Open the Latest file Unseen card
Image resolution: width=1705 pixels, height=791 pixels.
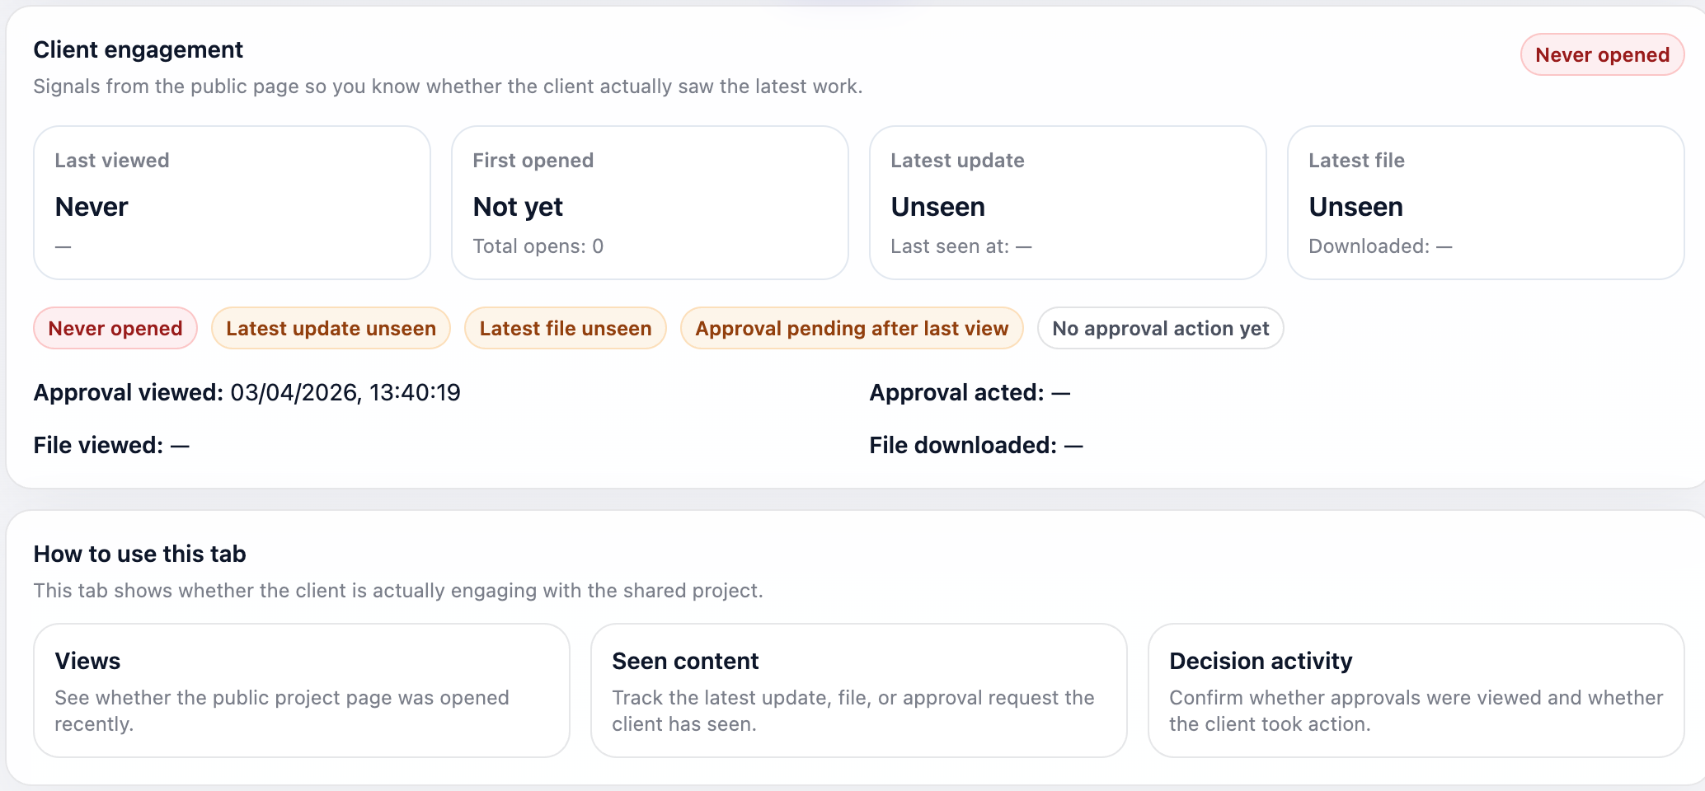pyautogui.click(x=1485, y=203)
